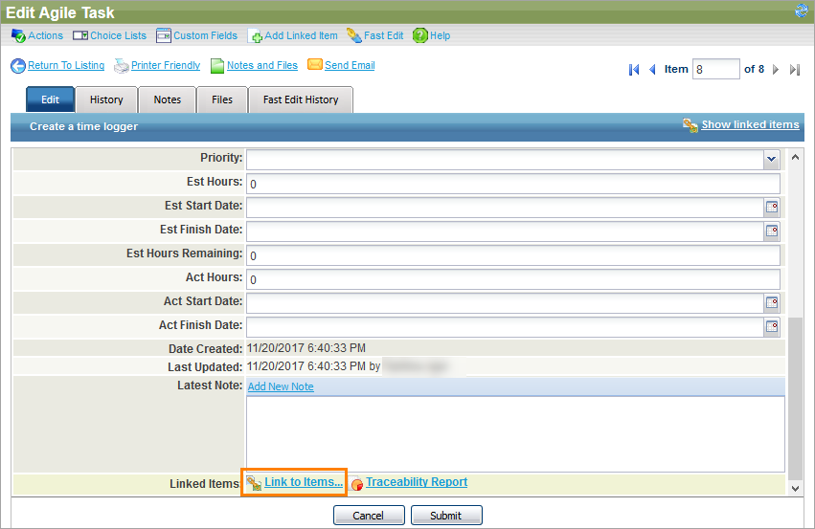815x529 pixels.
Task: Launch Fast Edit from the toolbar
Action: (x=354, y=35)
